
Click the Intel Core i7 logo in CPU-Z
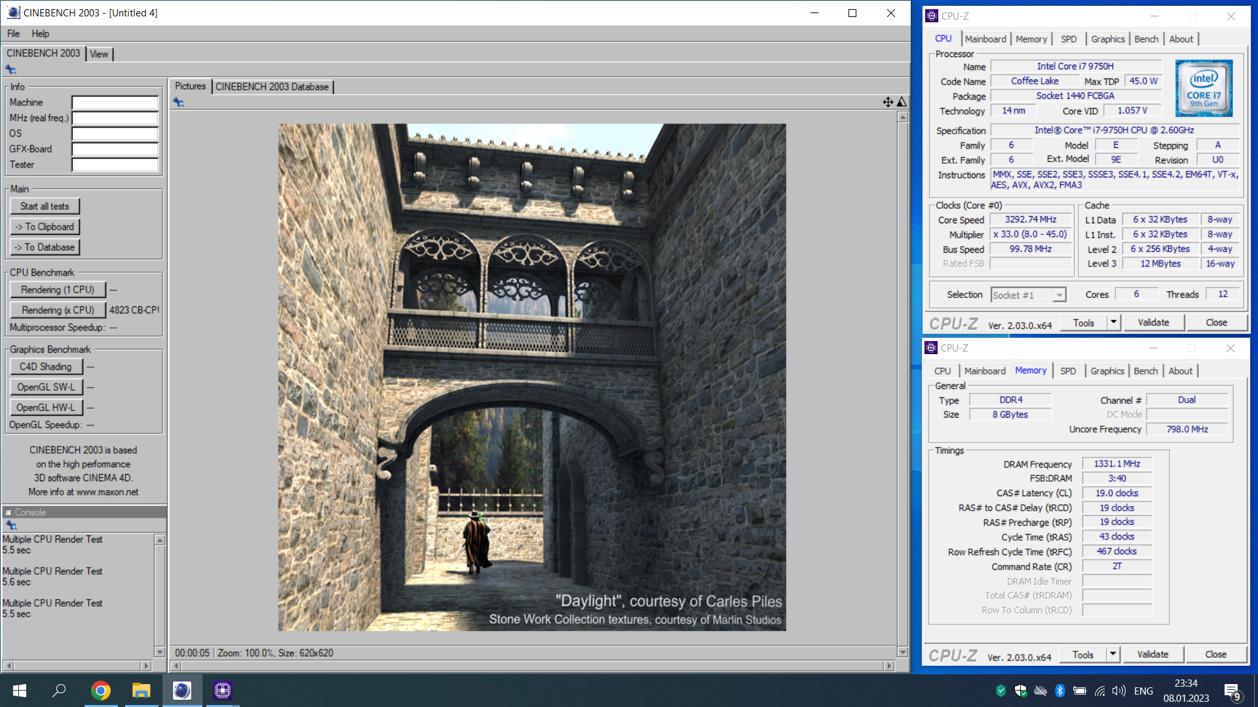pyautogui.click(x=1204, y=88)
